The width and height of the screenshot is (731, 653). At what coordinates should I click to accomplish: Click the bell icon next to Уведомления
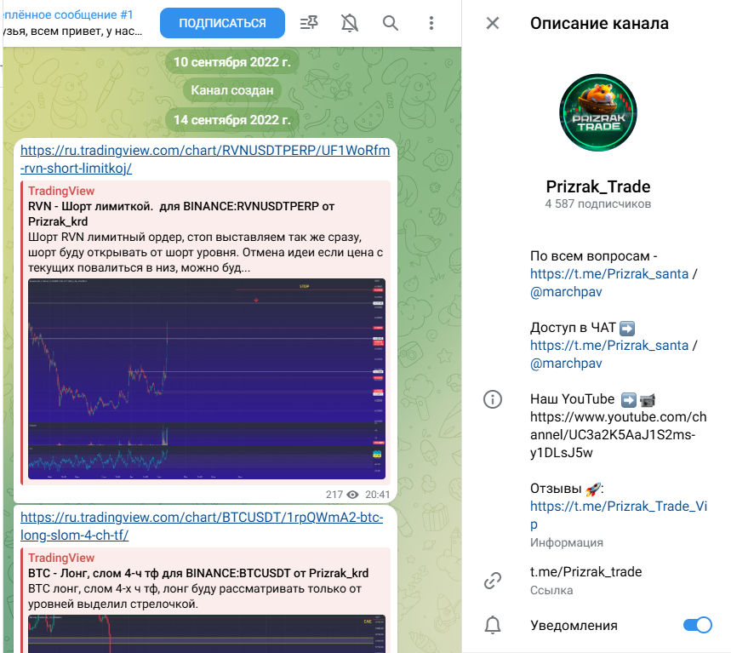point(493,625)
